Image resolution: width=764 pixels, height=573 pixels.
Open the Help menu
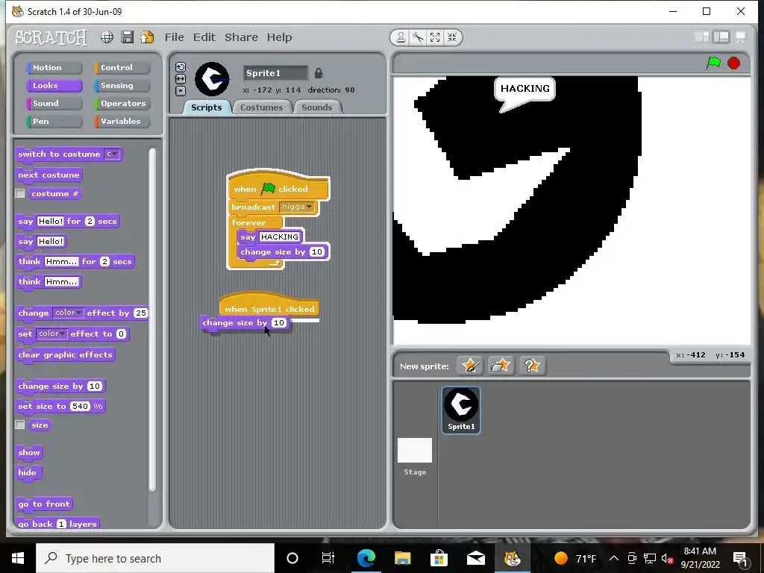point(279,37)
